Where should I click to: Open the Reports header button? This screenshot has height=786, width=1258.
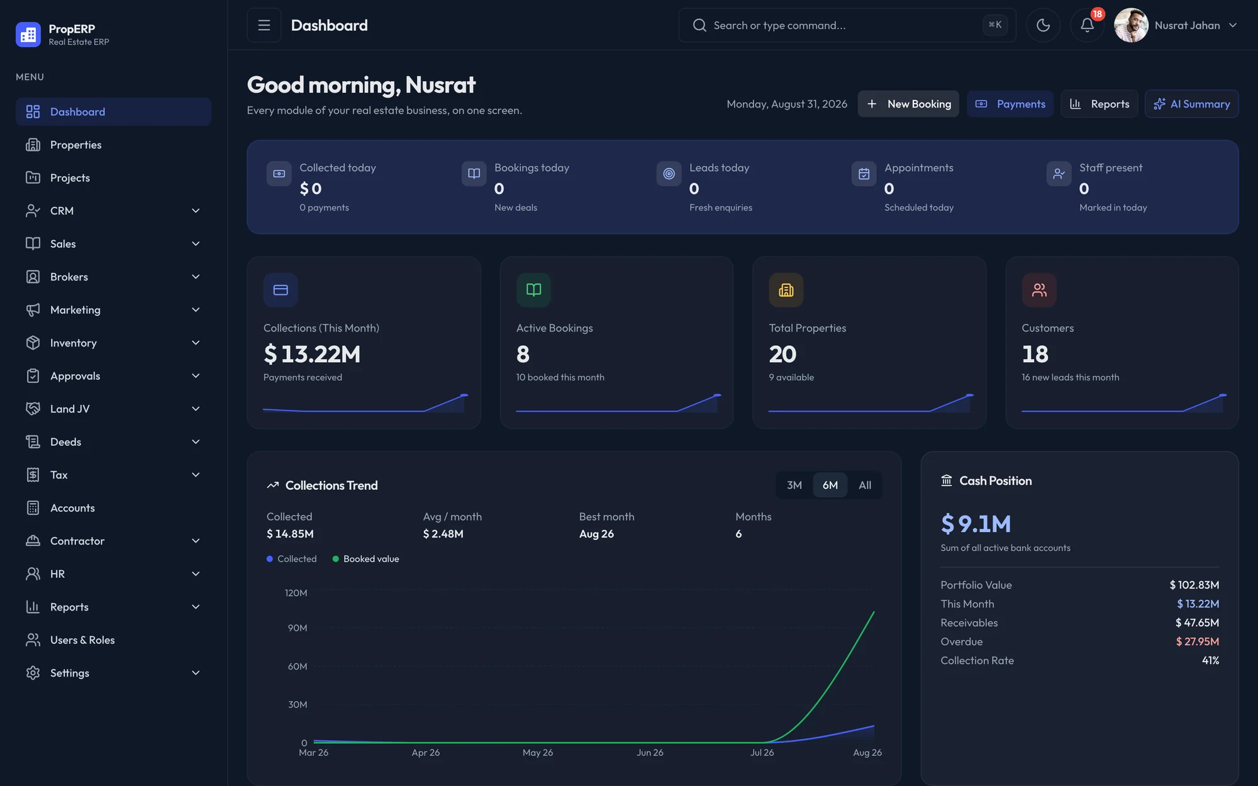pyautogui.click(x=1099, y=104)
